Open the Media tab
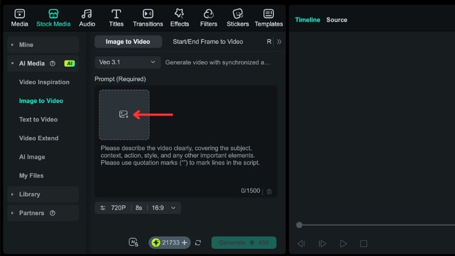Image resolution: width=455 pixels, height=256 pixels. coord(19,18)
